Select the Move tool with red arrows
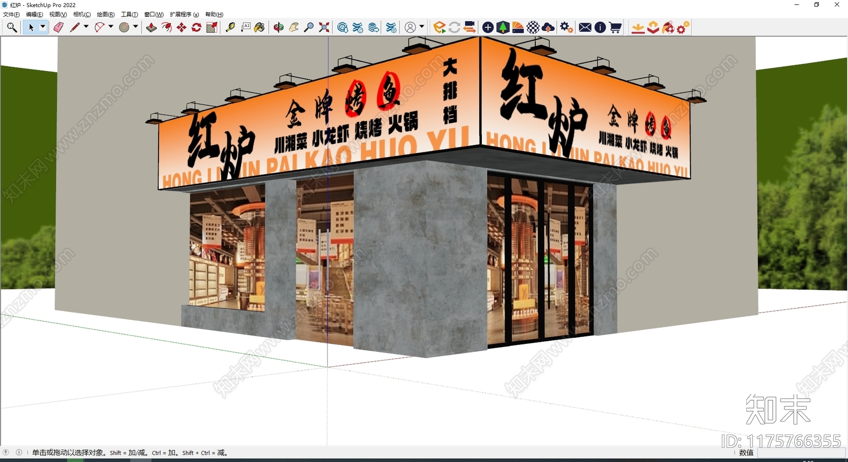 click(x=181, y=28)
